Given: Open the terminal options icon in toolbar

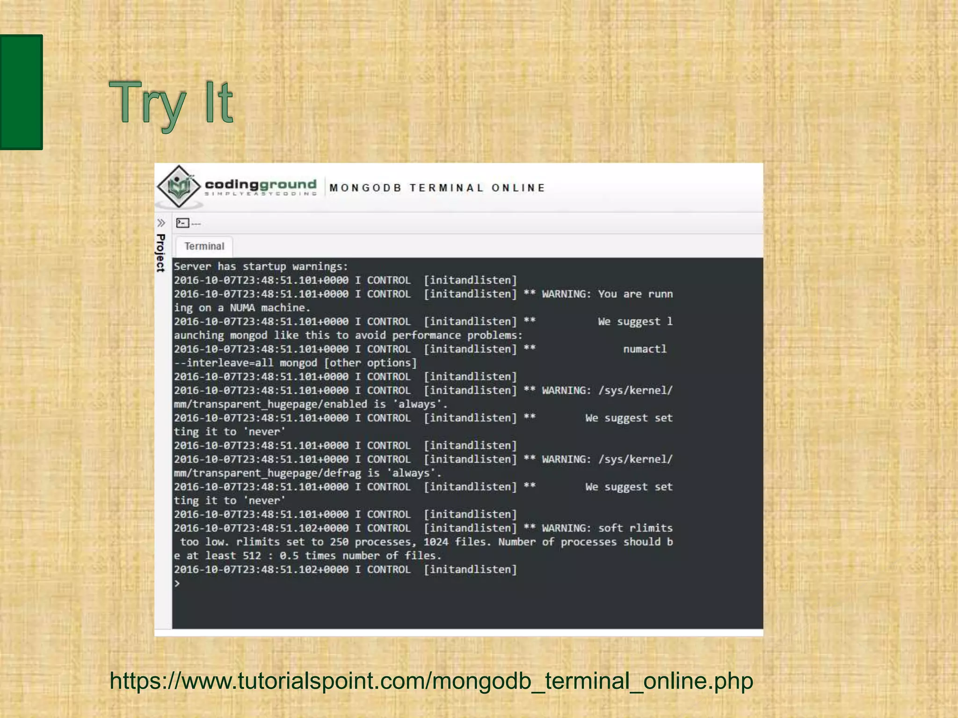Looking at the screenshot, I should click(x=183, y=223).
